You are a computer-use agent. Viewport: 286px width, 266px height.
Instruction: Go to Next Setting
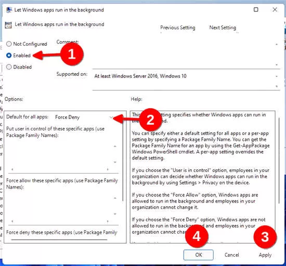point(223,28)
